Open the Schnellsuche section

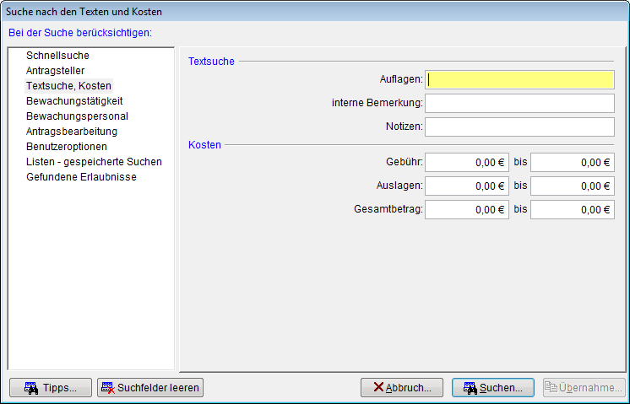pos(57,56)
